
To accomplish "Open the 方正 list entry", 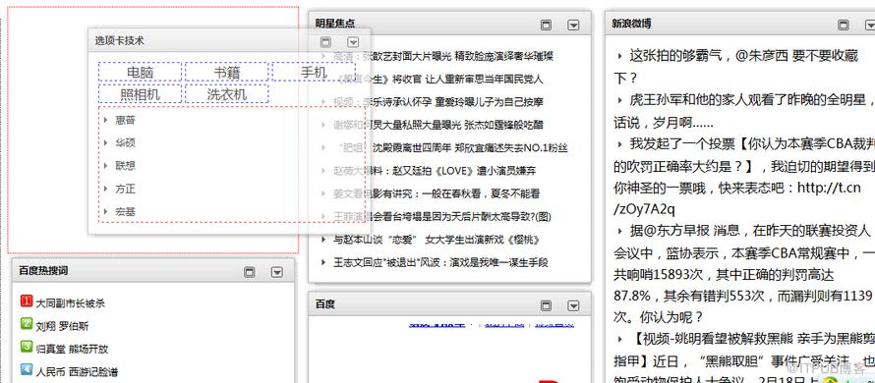I will click(x=125, y=189).
